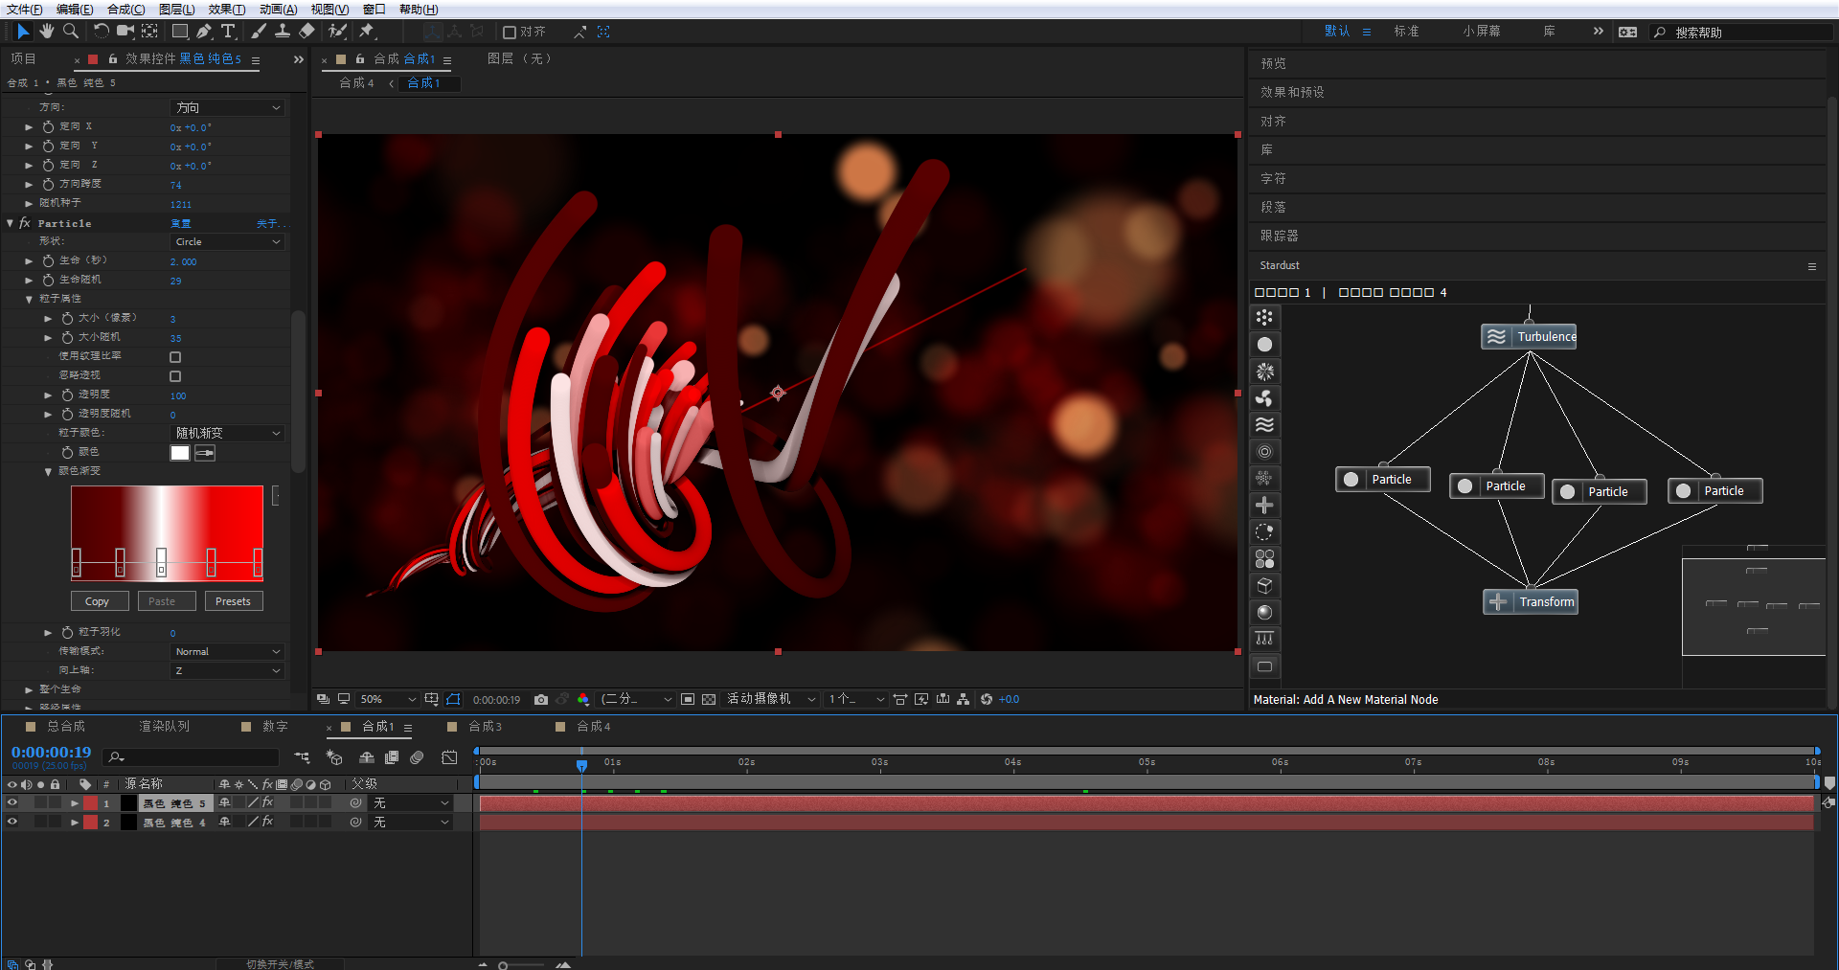Open the 50% magnification dropdown

388,700
